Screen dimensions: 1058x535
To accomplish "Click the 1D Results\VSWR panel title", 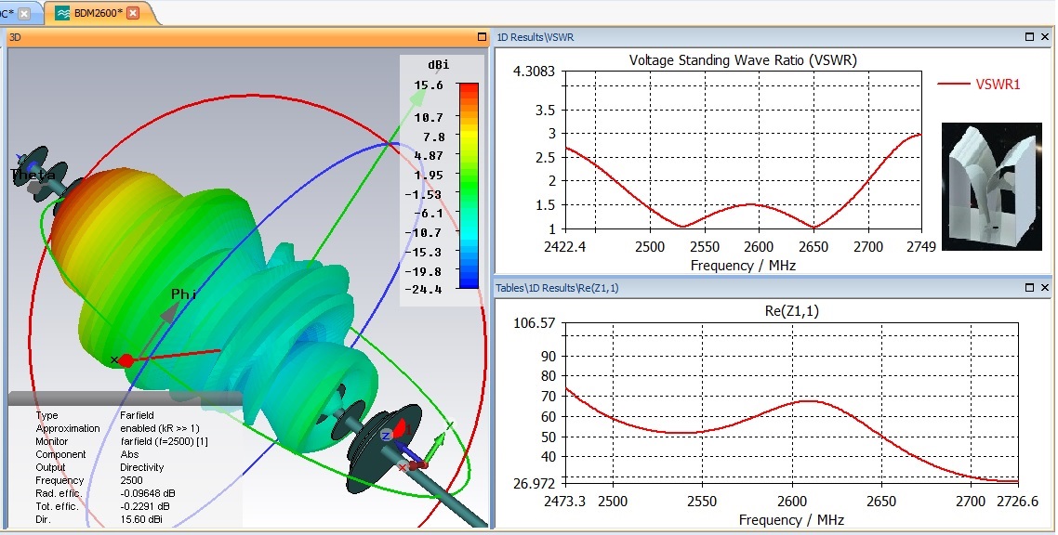I will pos(536,37).
